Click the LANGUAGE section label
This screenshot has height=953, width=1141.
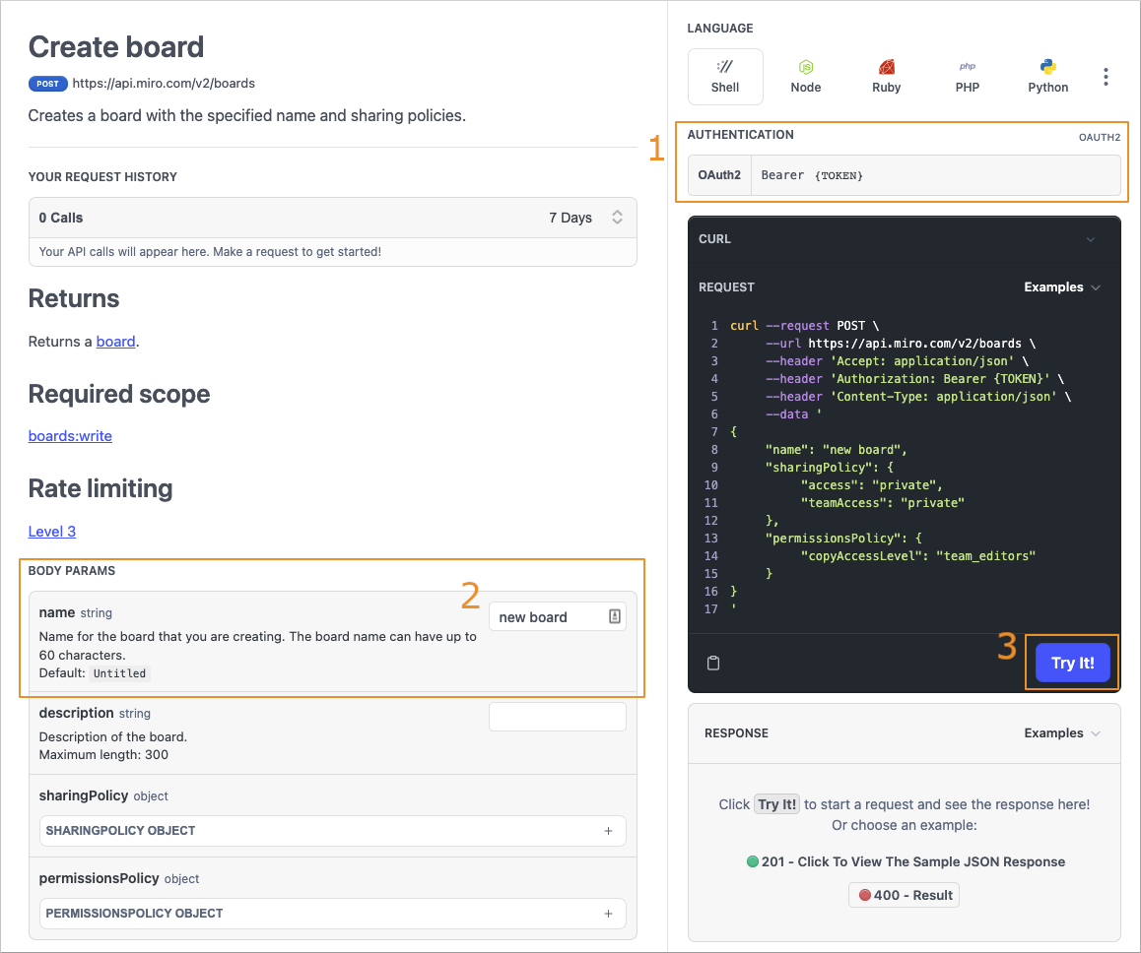720,29
